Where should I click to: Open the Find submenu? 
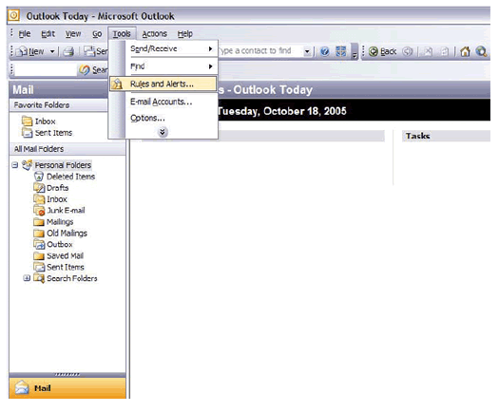click(163, 66)
